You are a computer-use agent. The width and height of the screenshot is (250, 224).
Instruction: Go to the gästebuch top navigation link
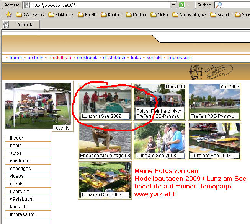(x=114, y=58)
